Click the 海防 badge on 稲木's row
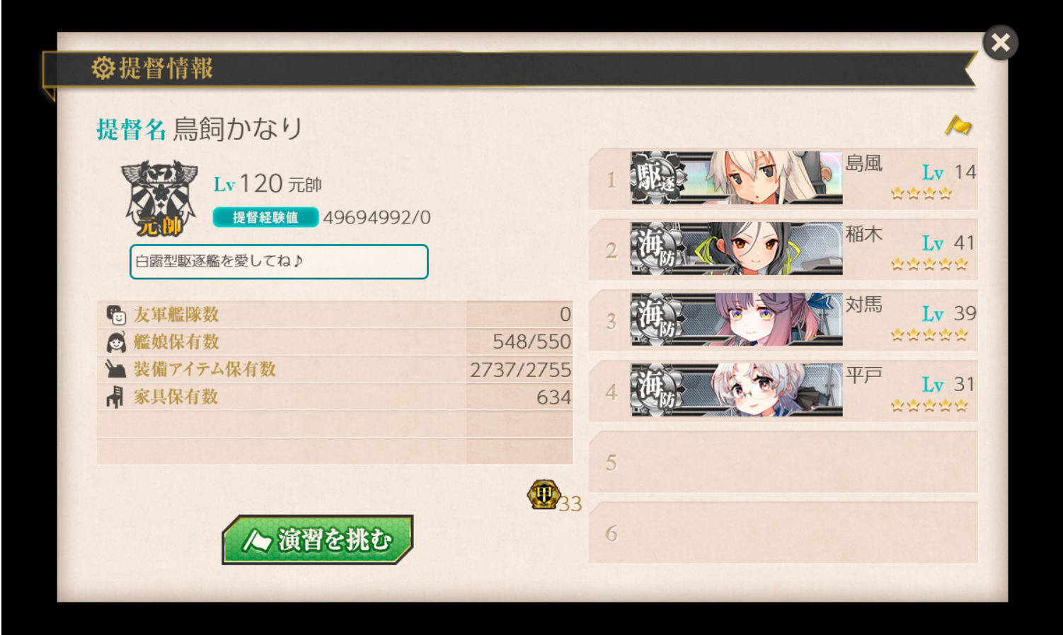Screen dimensions: 1063x635 coord(658,248)
